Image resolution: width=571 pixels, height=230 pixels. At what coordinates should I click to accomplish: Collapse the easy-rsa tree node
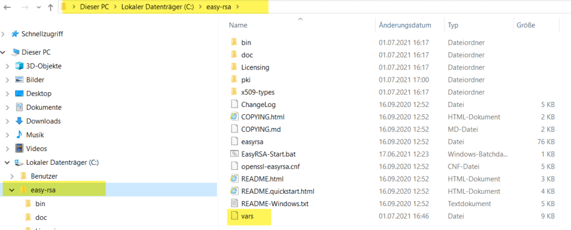click(11, 190)
